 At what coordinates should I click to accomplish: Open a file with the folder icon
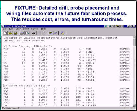10,33
